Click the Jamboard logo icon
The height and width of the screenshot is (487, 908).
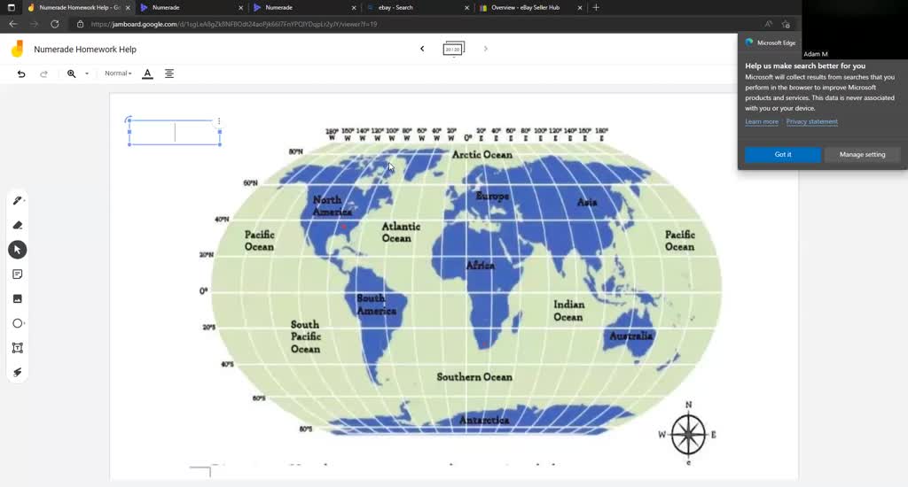(x=18, y=49)
